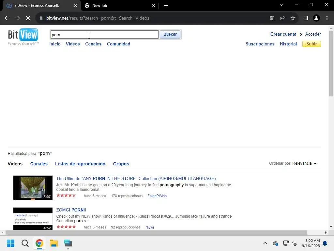View site information via lock icon

coord(41,18)
